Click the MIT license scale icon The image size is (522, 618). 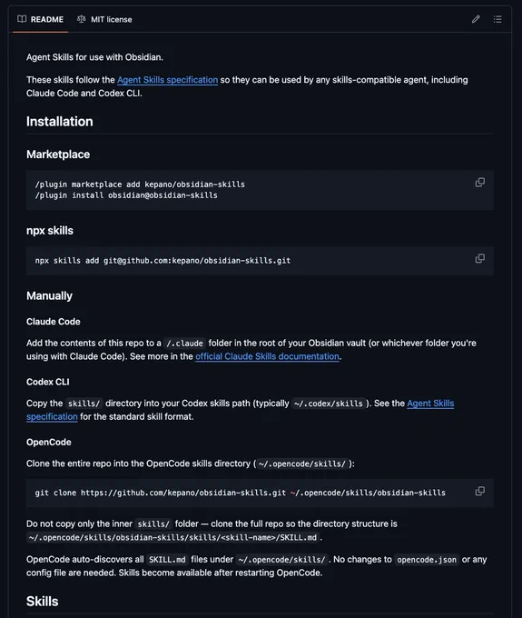click(x=81, y=19)
